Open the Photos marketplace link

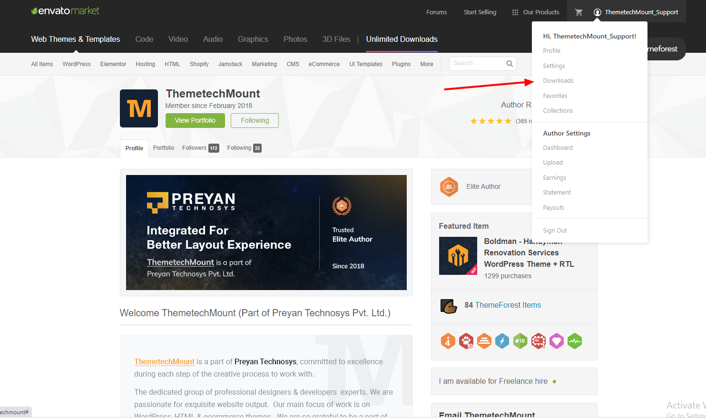295,39
